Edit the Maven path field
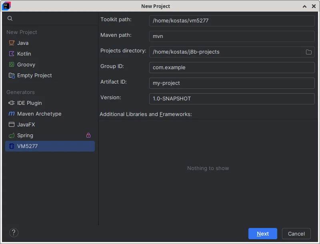 pyautogui.click(x=232, y=36)
